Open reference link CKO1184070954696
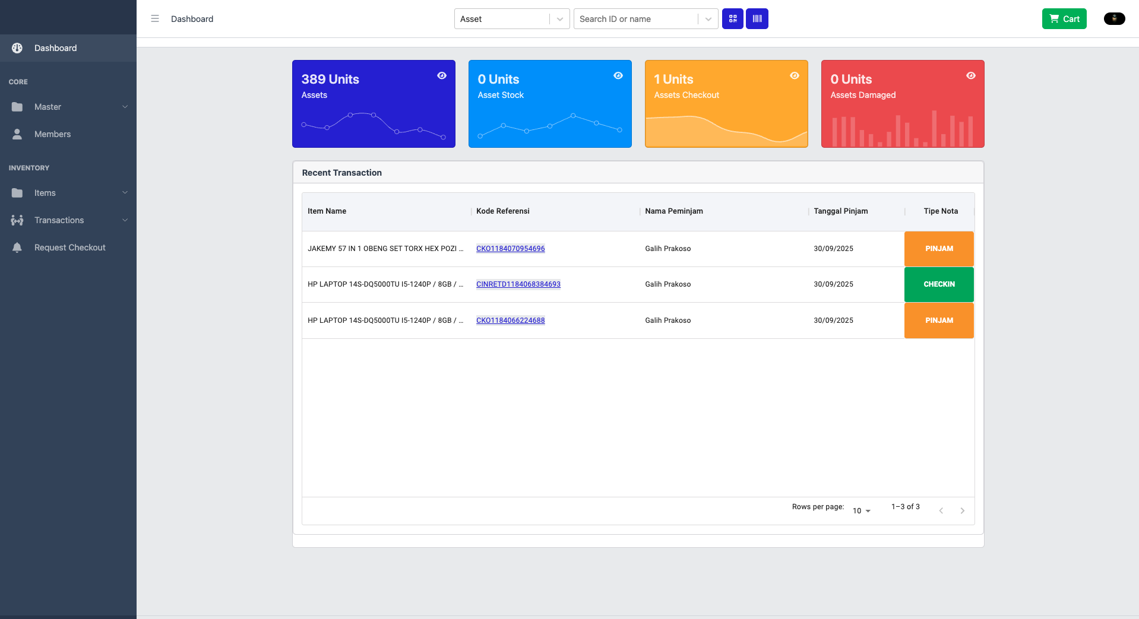 click(x=510, y=249)
